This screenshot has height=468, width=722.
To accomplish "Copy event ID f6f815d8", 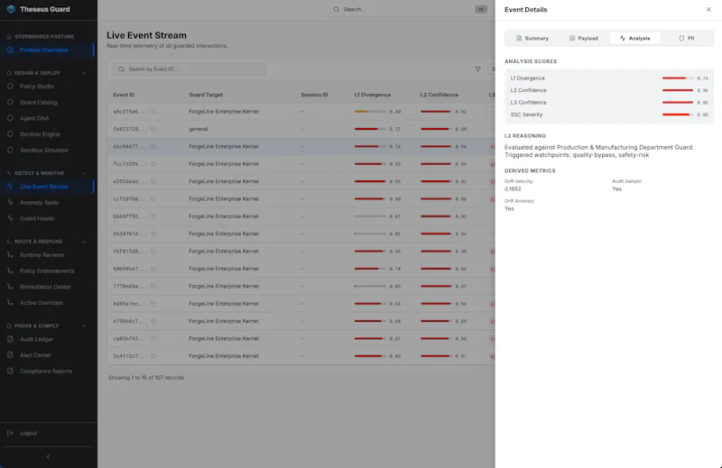I will tap(153, 252).
